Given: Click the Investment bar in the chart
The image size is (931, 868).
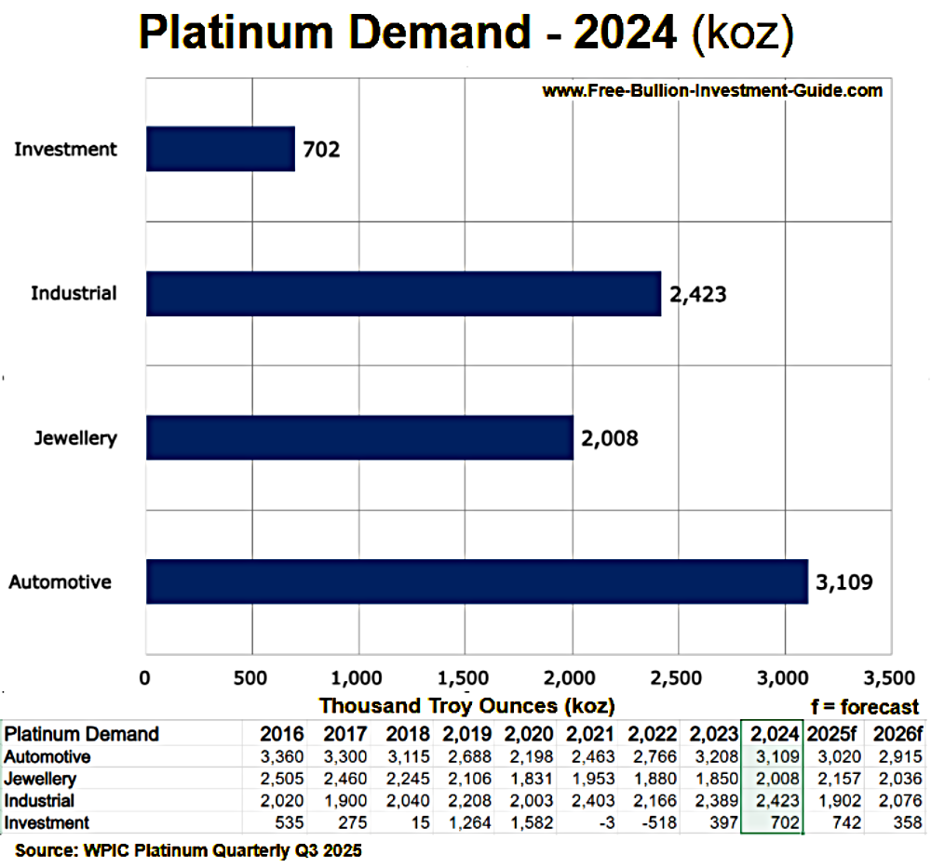Looking at the screenshot, I should tap(219, 148).
